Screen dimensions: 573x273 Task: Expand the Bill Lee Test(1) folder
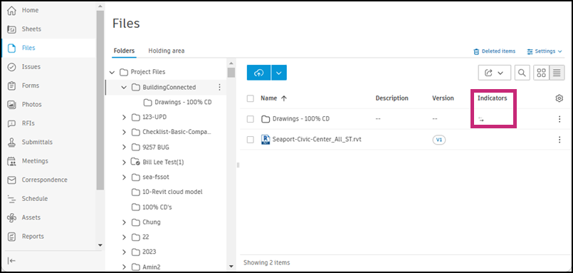[124, 162]
